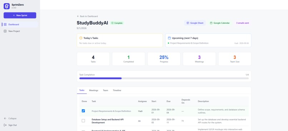Click the Task column header

pyautogui.click(x=94, y=101)
